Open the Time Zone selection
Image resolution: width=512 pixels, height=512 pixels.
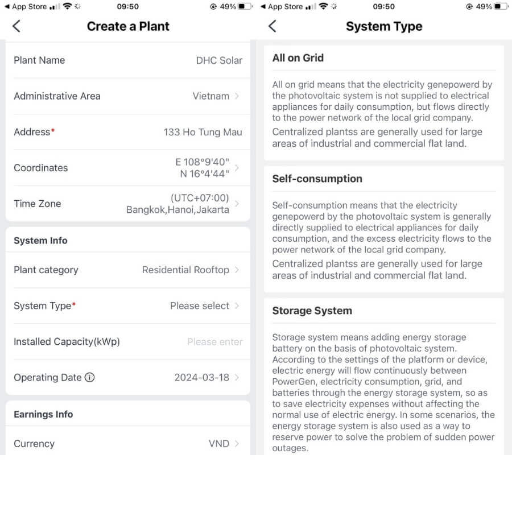pos(128,204)
